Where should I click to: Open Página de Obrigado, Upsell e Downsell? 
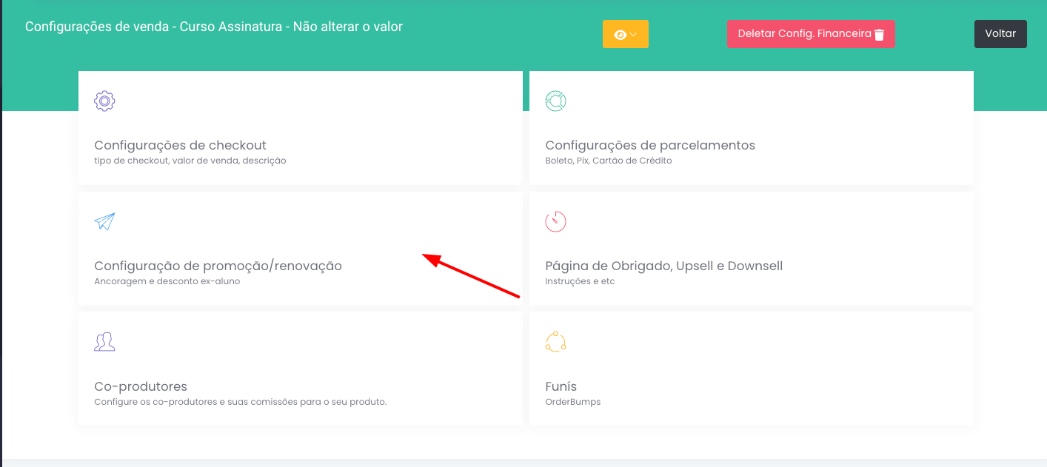tap(663, 266)
